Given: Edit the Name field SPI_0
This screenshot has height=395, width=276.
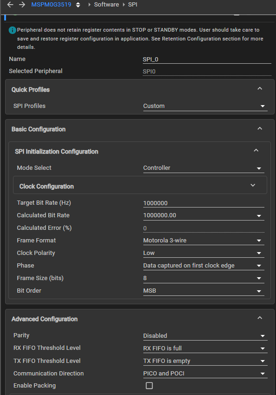Looking at the screenshot, I should [x=207, y=60].
